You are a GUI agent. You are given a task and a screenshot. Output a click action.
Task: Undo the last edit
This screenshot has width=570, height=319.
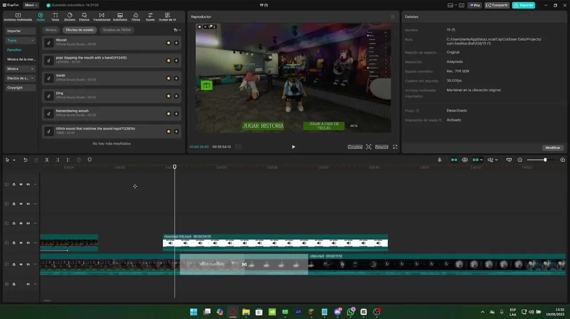[x=25, y=160]
